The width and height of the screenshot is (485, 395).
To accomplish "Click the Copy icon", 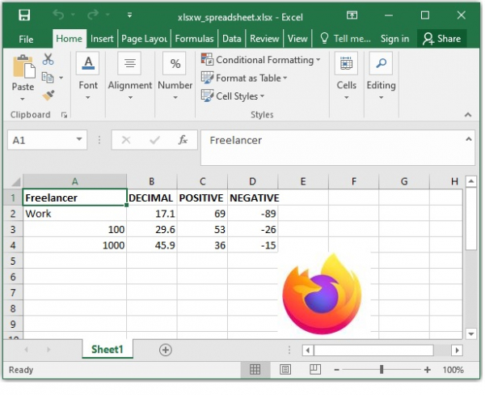I will (x=48, y=78).
